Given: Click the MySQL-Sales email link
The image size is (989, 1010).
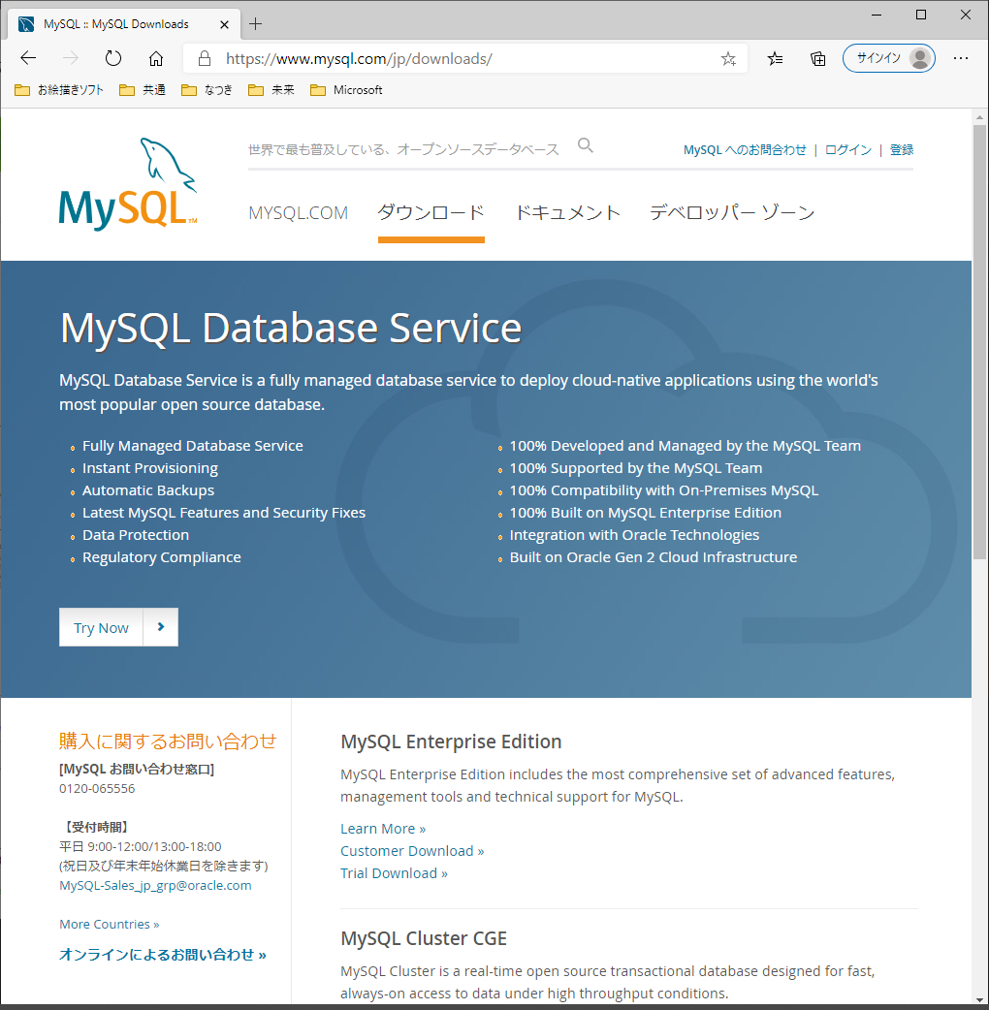Looking at the screenshot, I should click(154, 885).
